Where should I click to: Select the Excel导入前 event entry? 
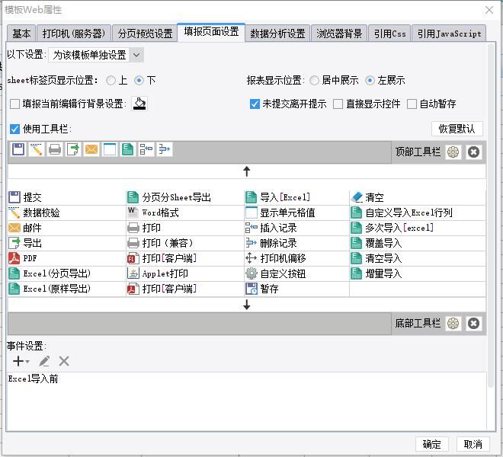click(x=246, y=379)
